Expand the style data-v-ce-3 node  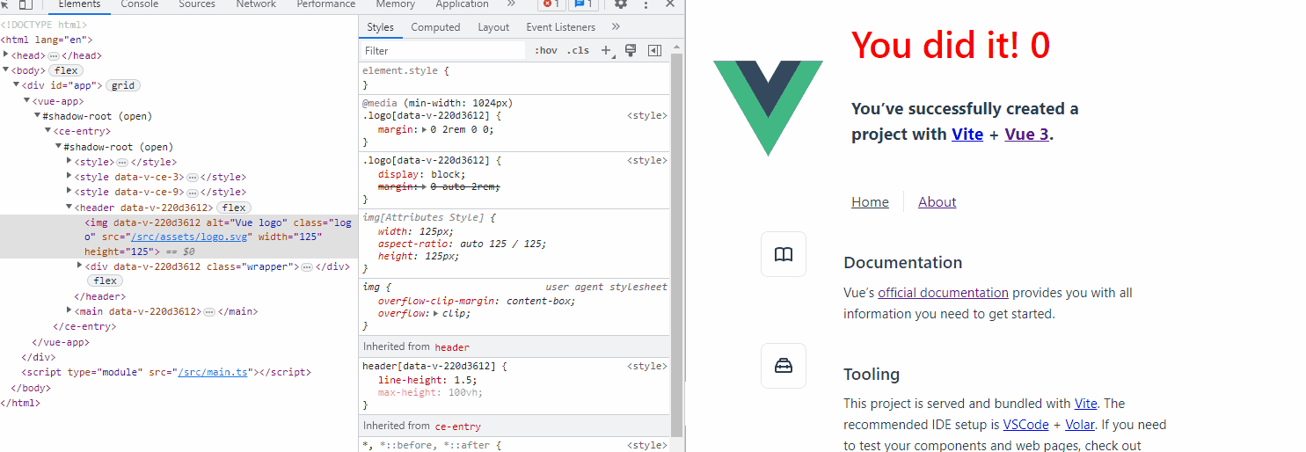click(x=69, y=177)
